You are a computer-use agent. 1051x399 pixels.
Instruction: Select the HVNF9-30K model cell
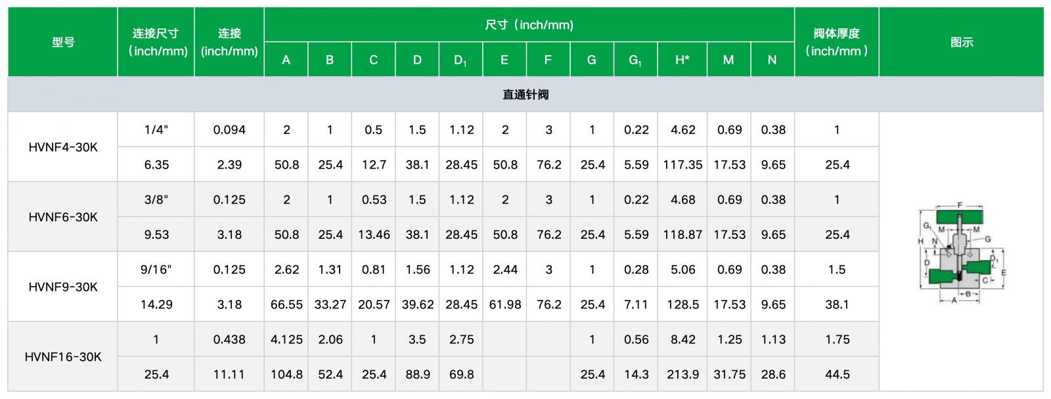pyautogui.click(x=63, y=287)
